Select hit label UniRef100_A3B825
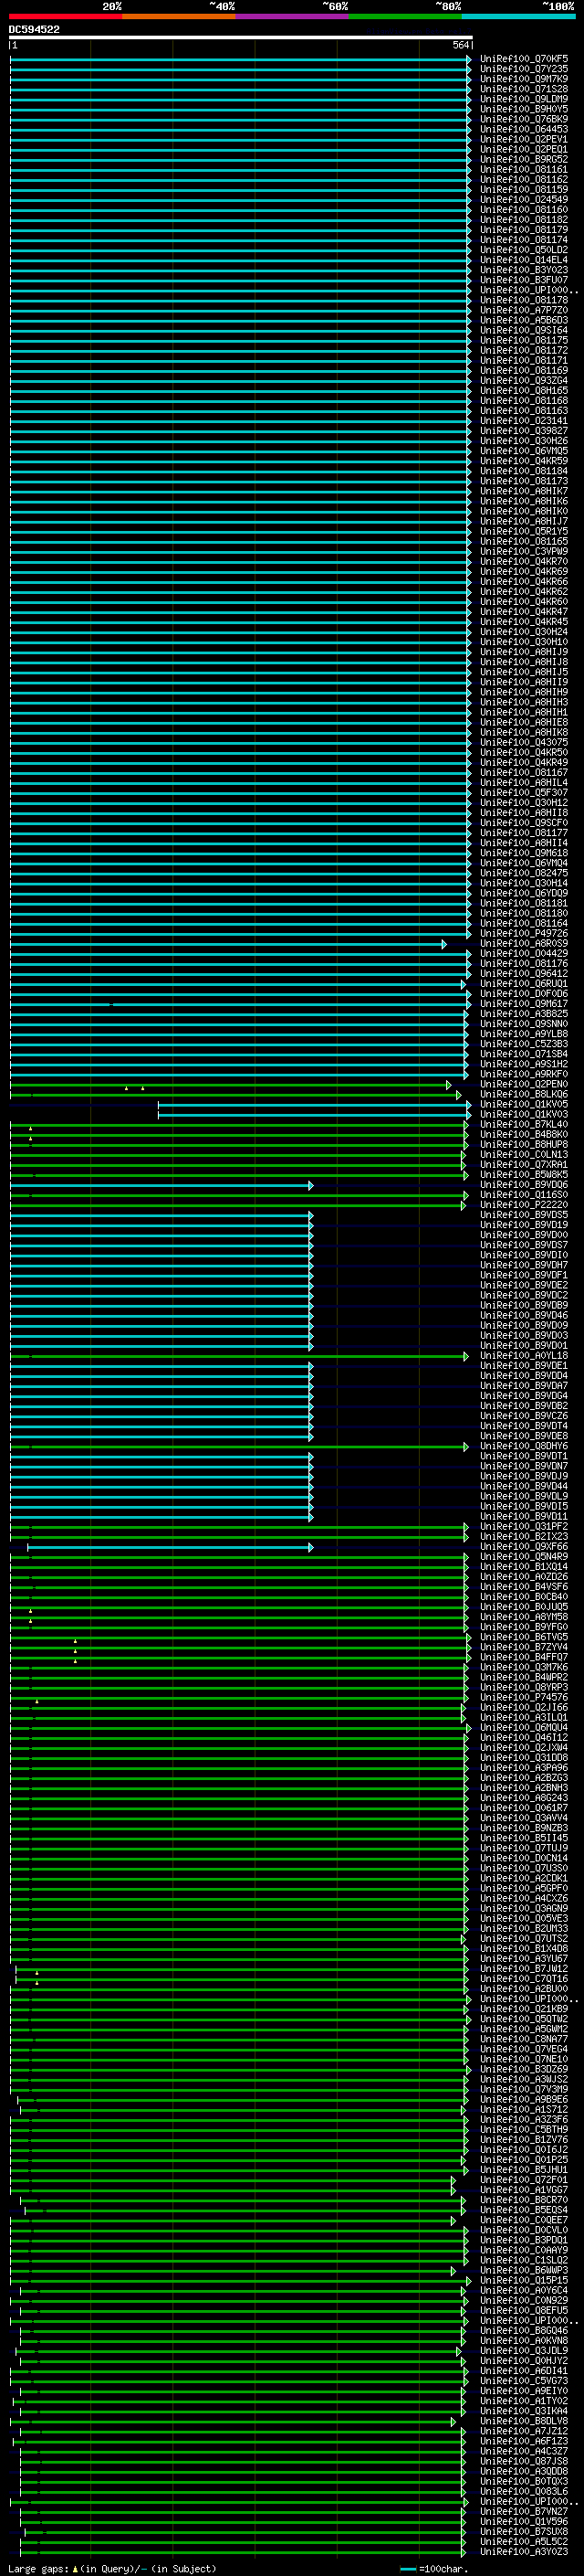Image resolution: width=584 pixels, height=2576 pixels. (x=524, y=1013)
